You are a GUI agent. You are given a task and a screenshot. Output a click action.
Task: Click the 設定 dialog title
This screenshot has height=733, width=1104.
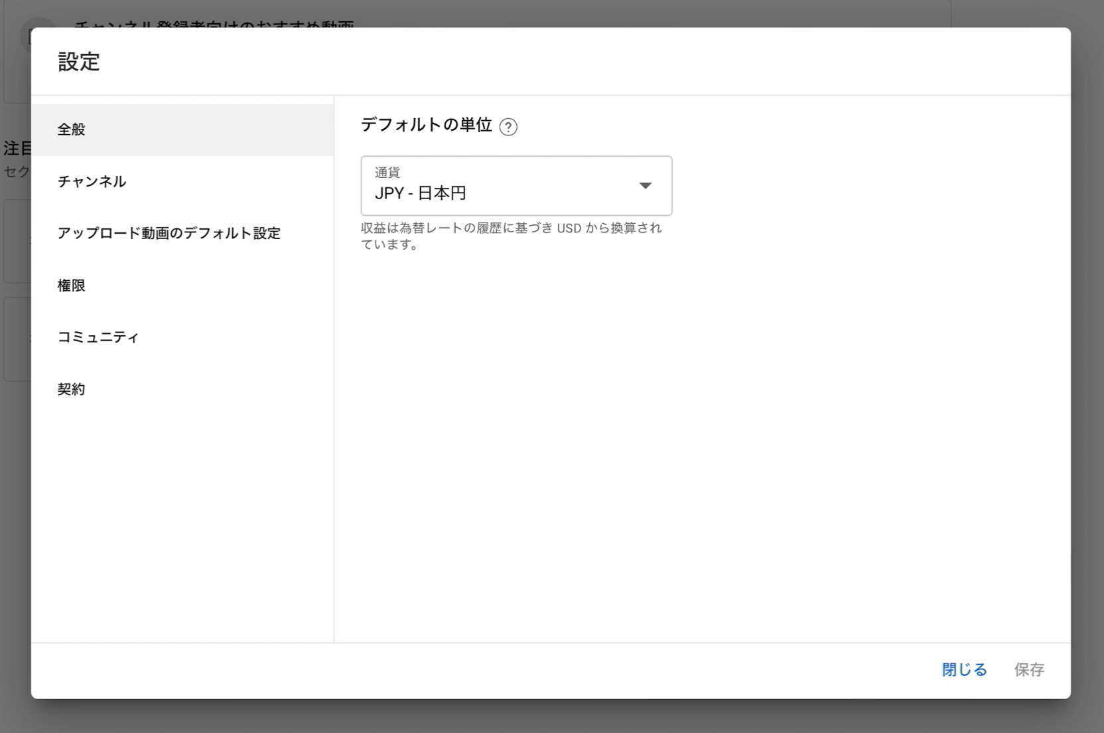coord(78,62)
